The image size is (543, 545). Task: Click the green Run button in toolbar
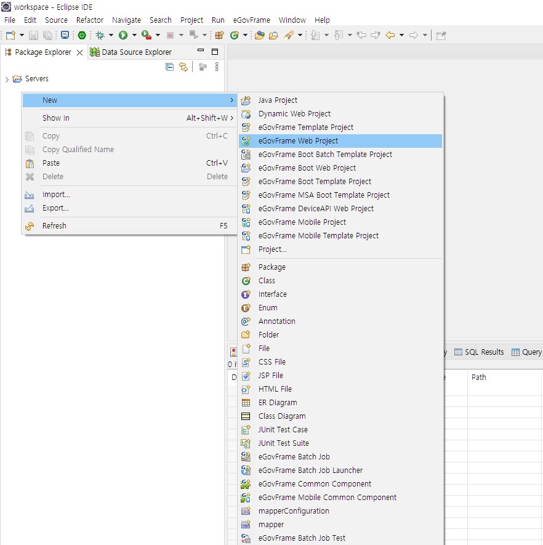pyautogui.click(x=123, y=36)
